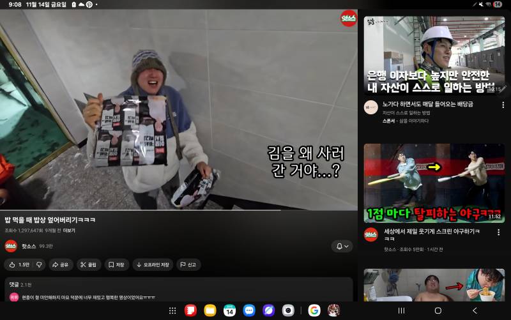Open the ramen eating video thumbnail at the bottom
Screen dimensions: 511x320
[x=434, y=285]
